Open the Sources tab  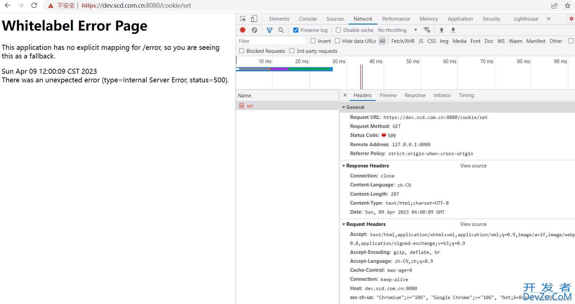pos(335,19)
